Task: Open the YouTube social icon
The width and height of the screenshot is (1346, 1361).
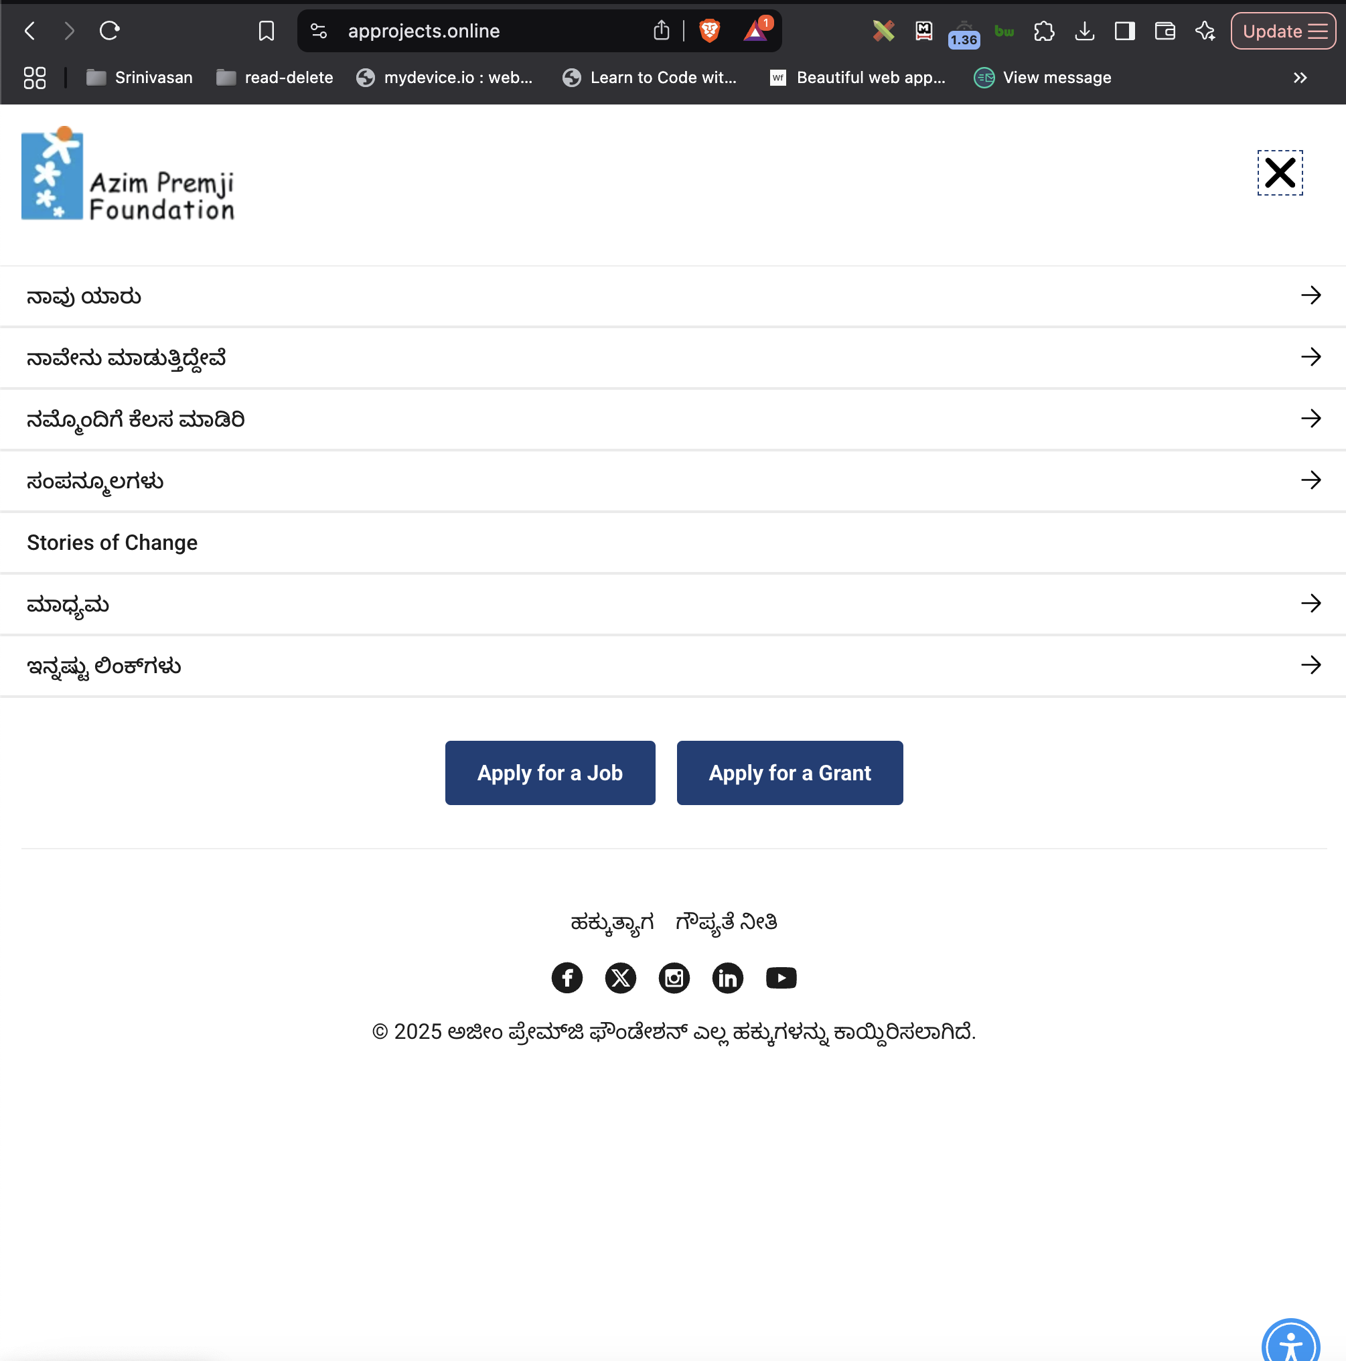Action: click(781, 977)
